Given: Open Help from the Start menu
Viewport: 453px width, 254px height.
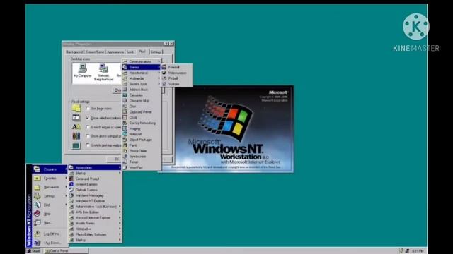Looking at the screenshot, I should click(50, 214).
